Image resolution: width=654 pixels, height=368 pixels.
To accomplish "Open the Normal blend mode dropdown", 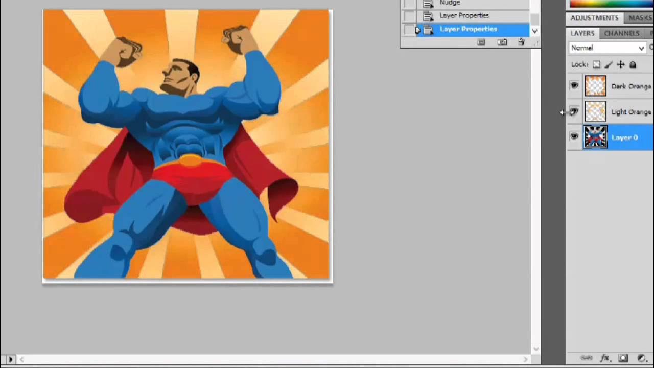I will click(608, 48).
